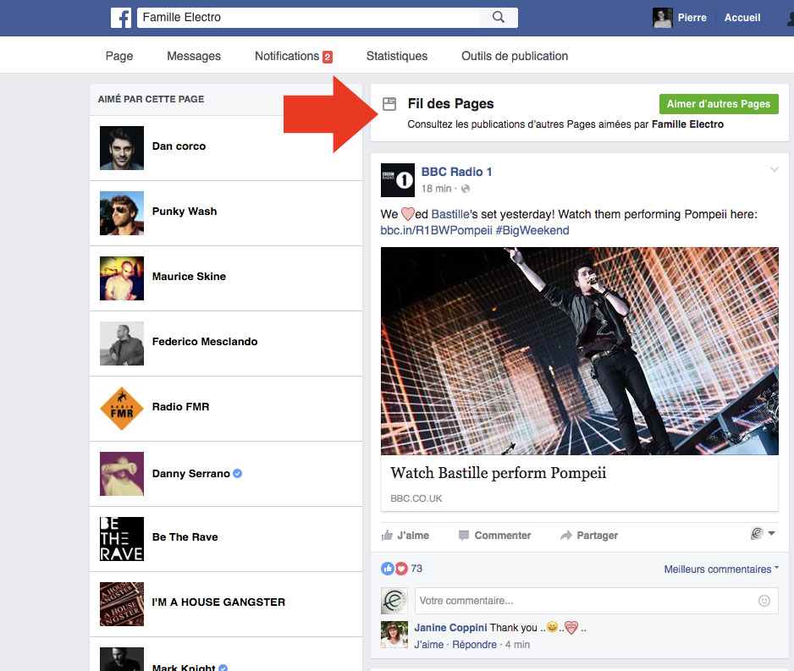The width and height of the screenshot is (794, 671).
Task: Open the Messages tab
Action: (x=194, y=56)
